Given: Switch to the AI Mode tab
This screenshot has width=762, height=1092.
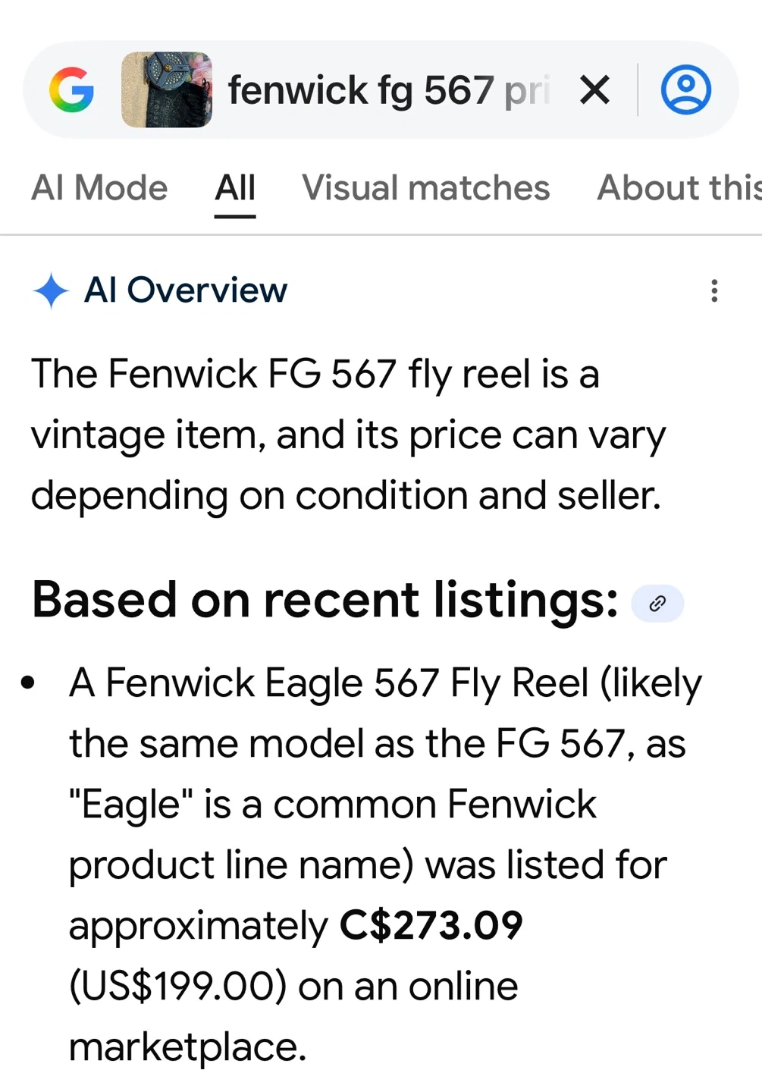Looking at the screenshot, I should pos(99,188).
